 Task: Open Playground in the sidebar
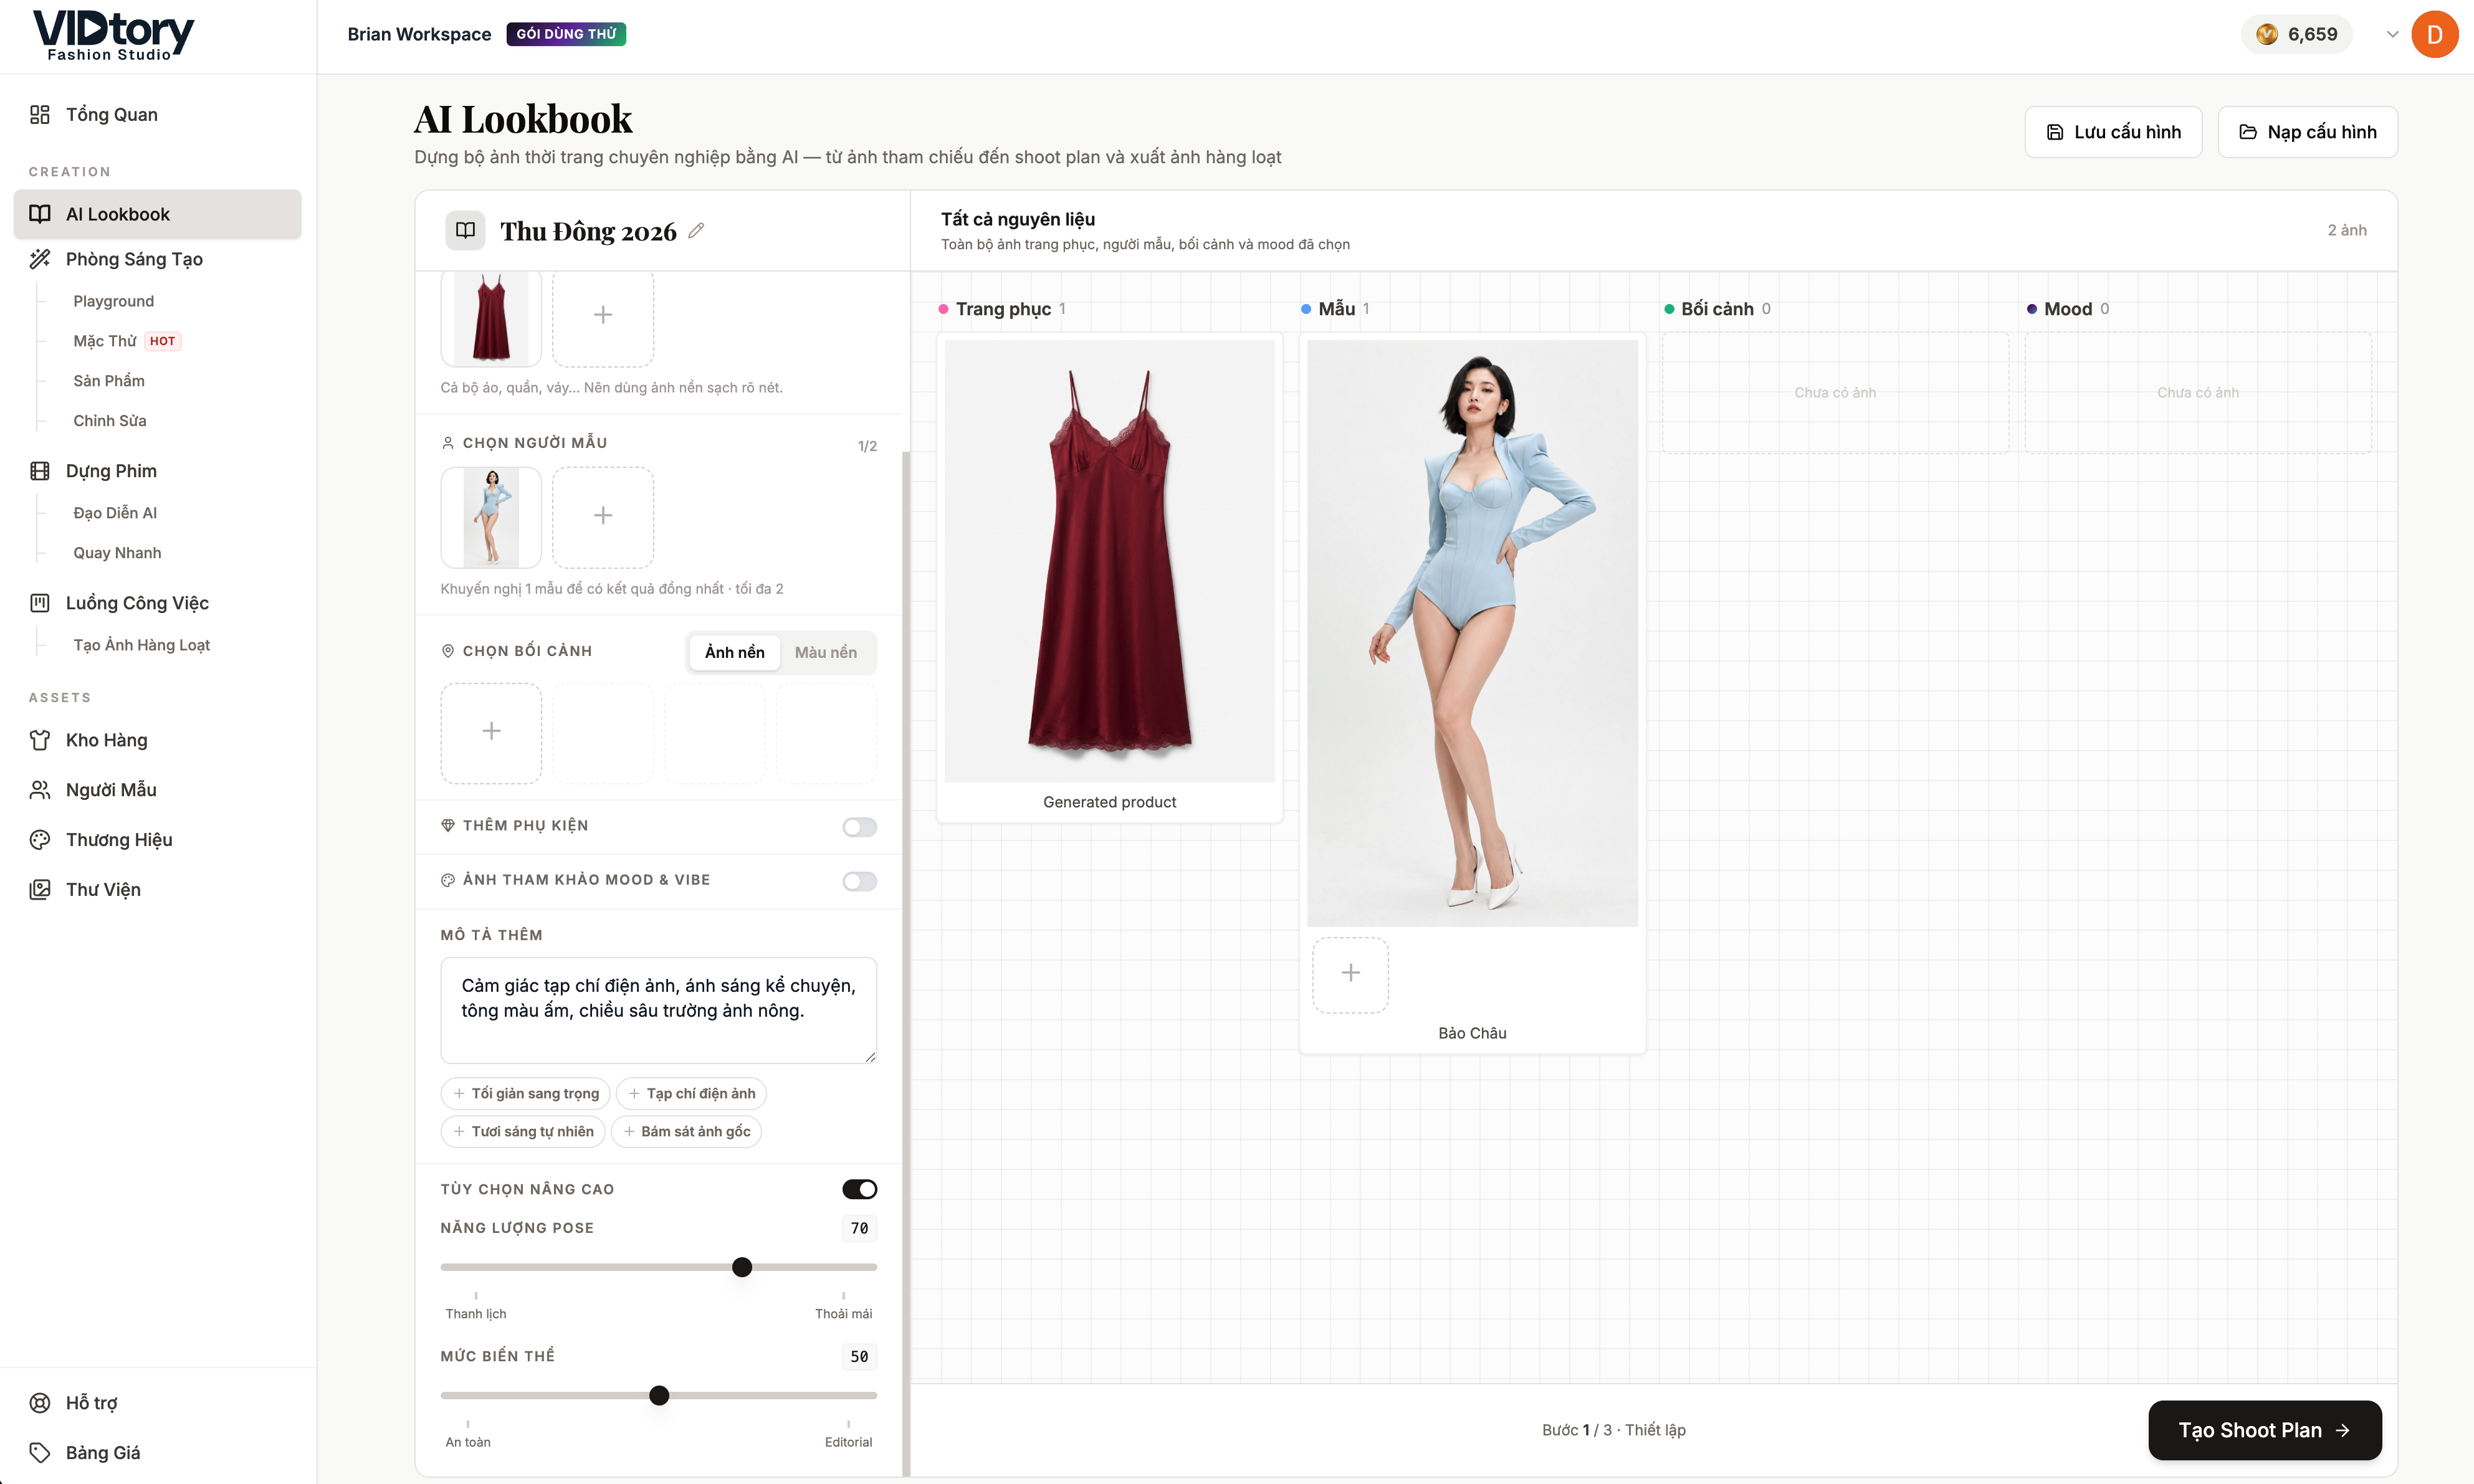(113, 301)
